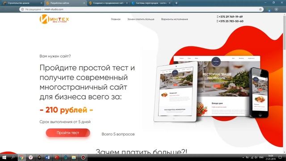Screen dimensions: 286x161
Task: Click the Срок выполнения от 5 дней text
Action: point(65,122)
